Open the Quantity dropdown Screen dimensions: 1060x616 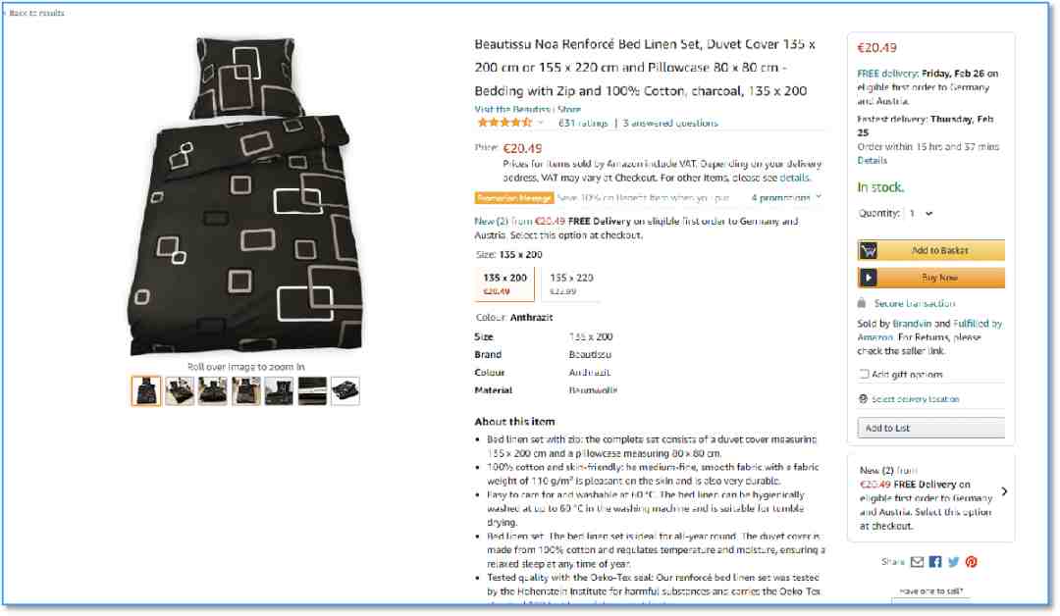tap(921, 214)
